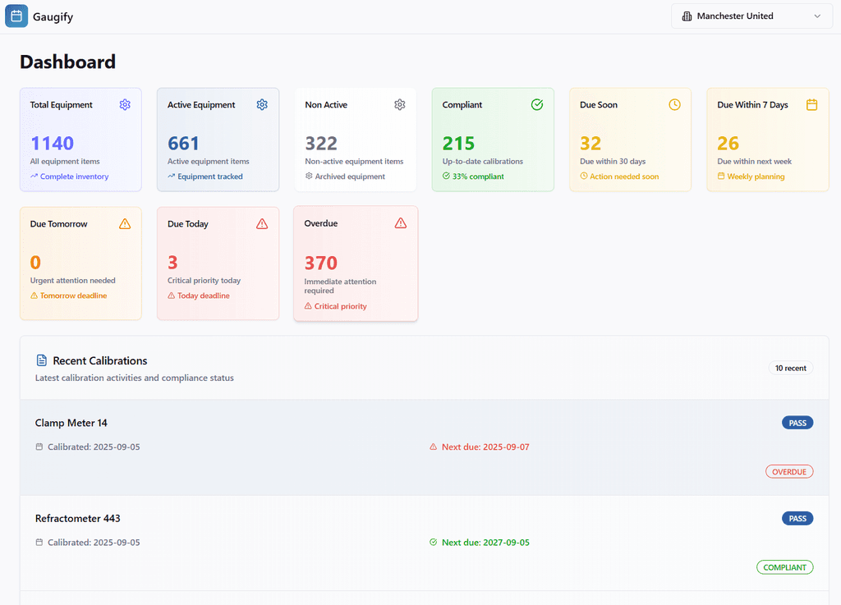Screen dimensions: 841x605
Task: Click the PASS badge for Clamp Meter 14
Action: pos(797,422)
